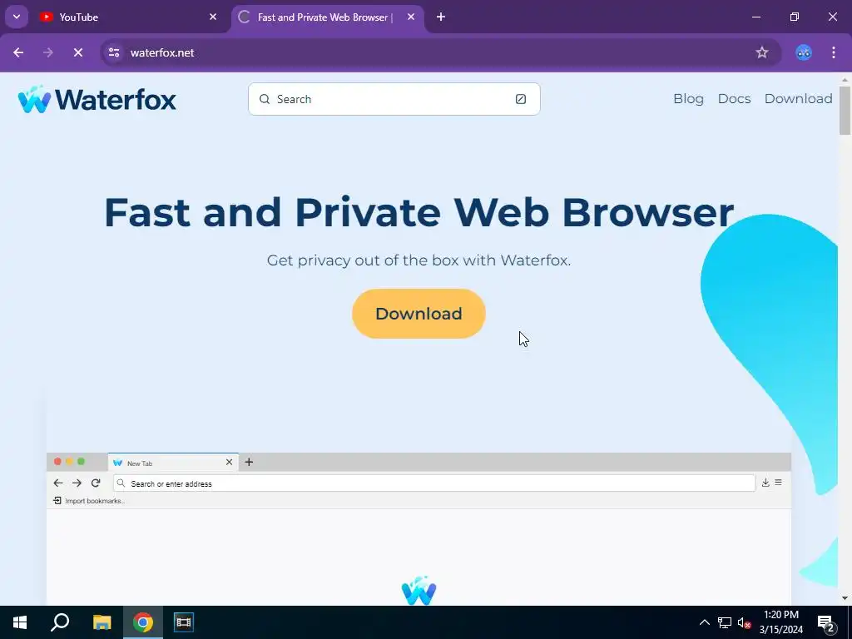Screen dimensions: 852x639
Task: Click the page's vertical scrollbar thumb
Action: point(845,111)
